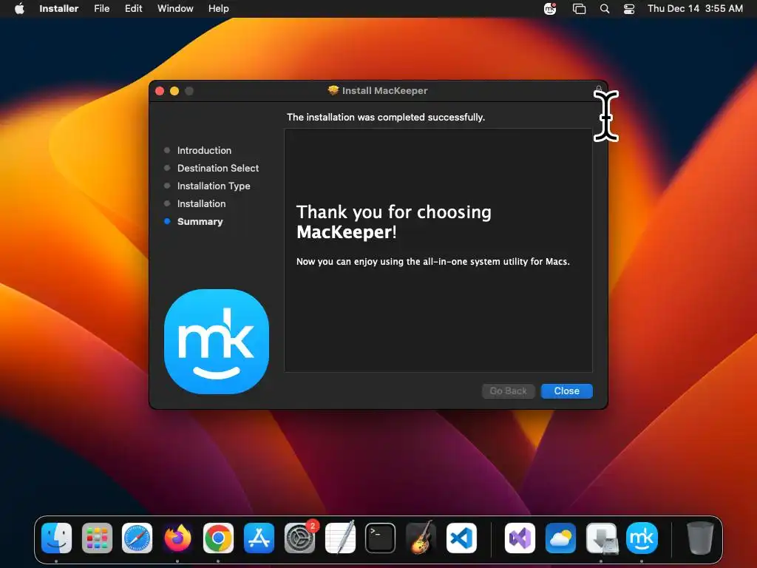Image resolution: width=757 pixels, height=568 pixels.
Task: Open the Window menu
Action: (x=175, y=8)
